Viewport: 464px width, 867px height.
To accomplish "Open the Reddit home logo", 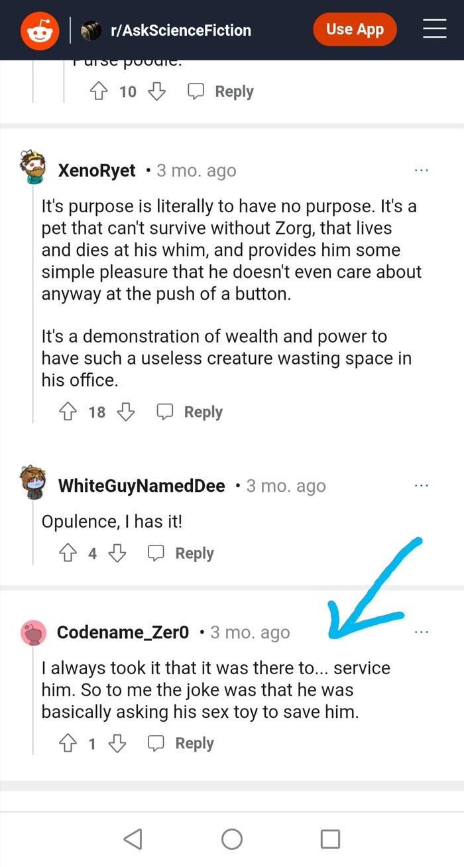I will click(x=40, y=30).
